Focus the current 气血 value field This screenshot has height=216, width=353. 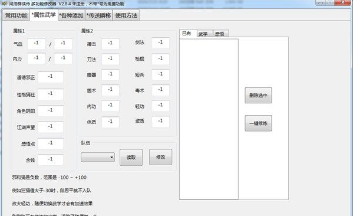[37, 43]
